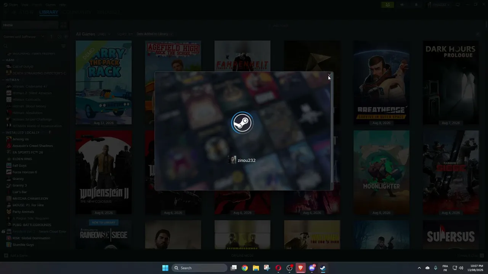
Task: Select MOUSE: P.I. For Hire in sidebar
Action: click(x=28, y=205)
